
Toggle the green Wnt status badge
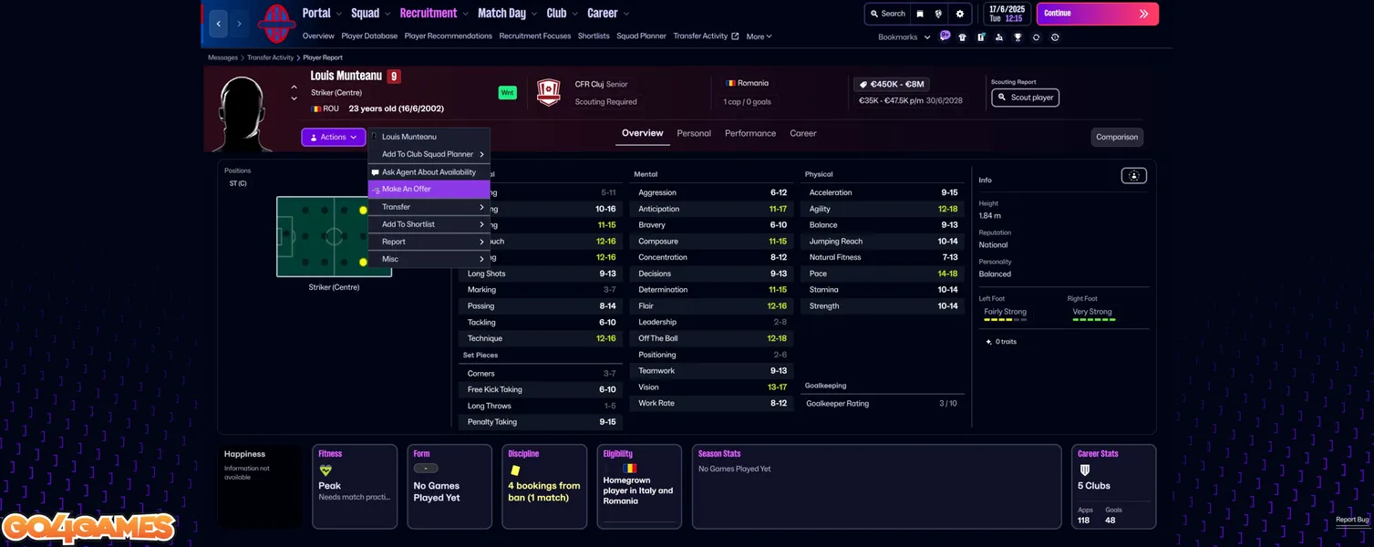point(507,93)
